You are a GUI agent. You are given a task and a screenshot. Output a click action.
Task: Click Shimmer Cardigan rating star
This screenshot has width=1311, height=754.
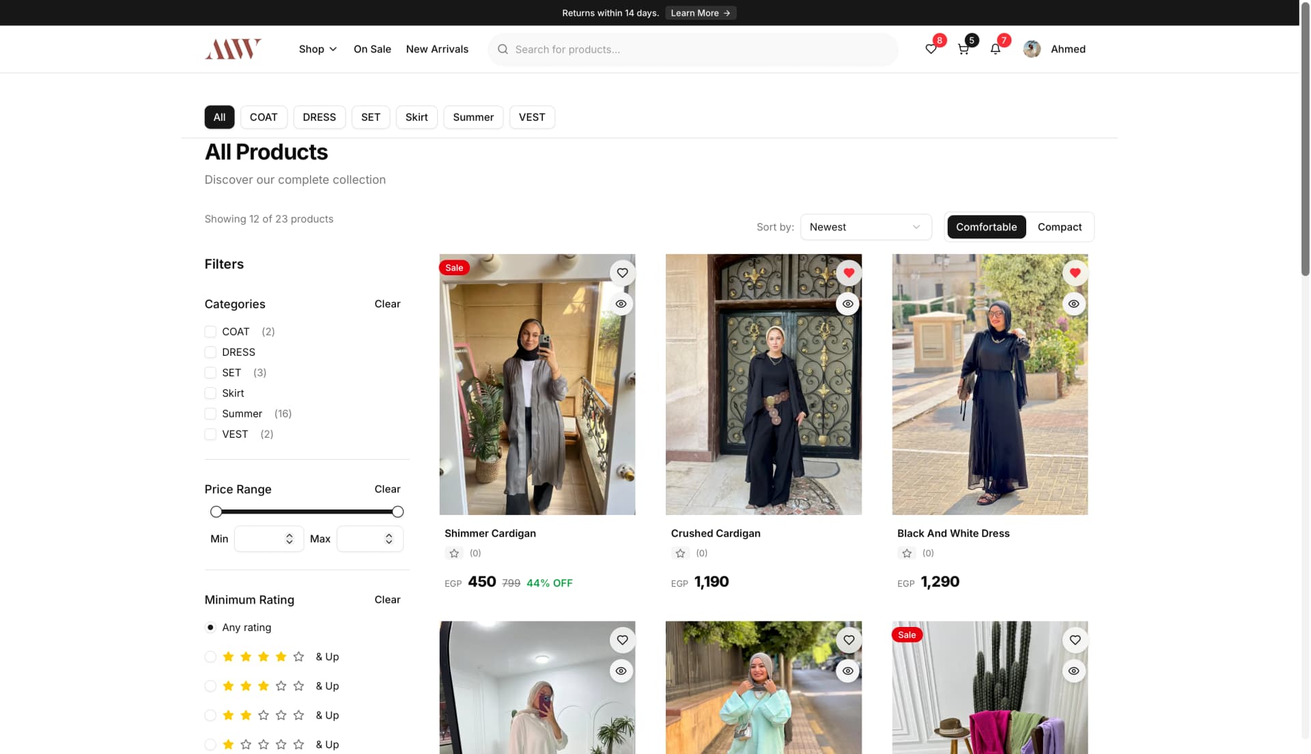(x=454, y=553)
